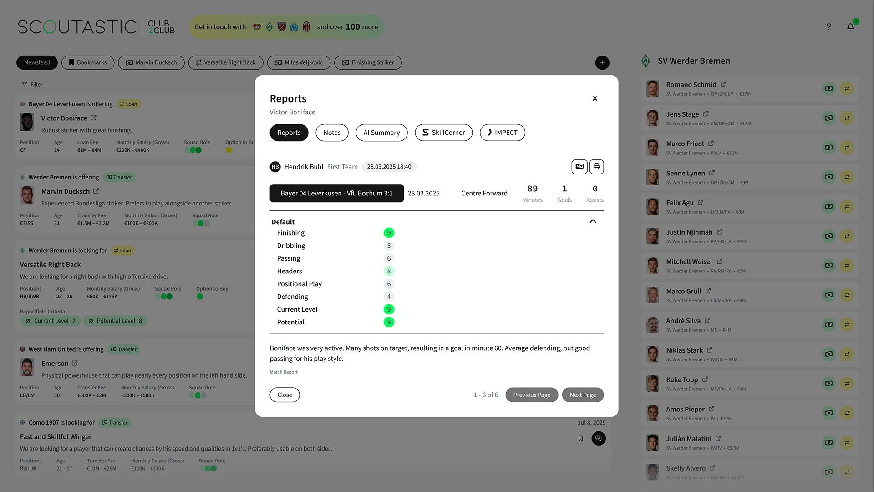Open the Bookmarks tab
This screenshot has width=874, height=492.
(x=87, y=62)
